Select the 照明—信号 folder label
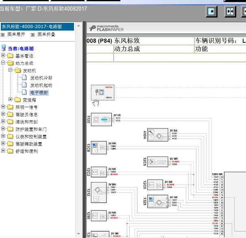Image resolution: width=246 pixels, height=238 pixels. (x=26, y=107)
